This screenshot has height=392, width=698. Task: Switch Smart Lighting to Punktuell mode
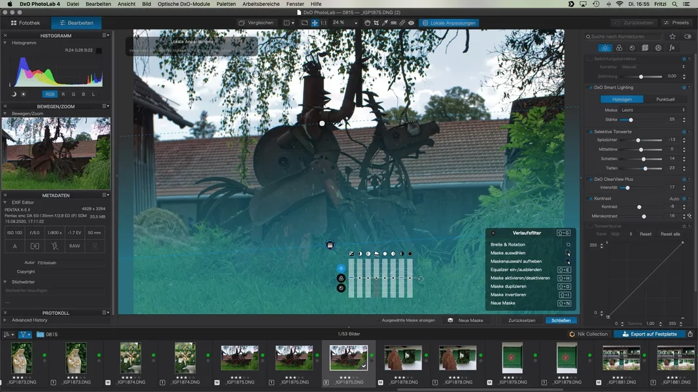(665, 99)
